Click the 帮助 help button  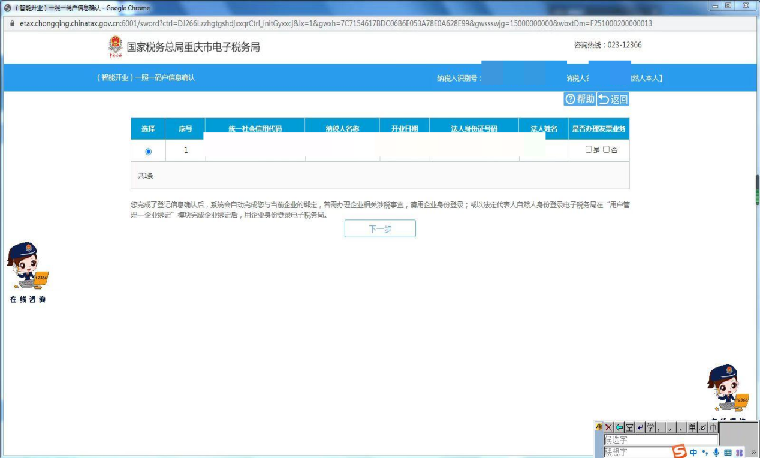click(x=580, y=99)
